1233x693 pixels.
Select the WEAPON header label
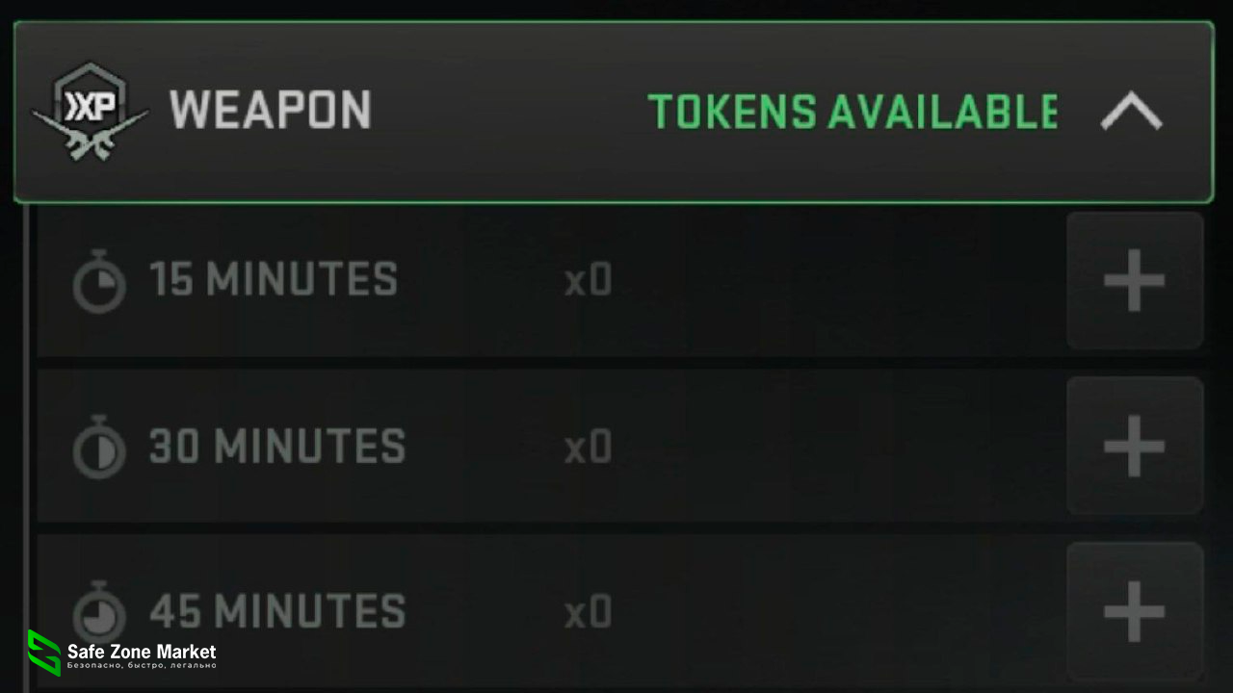(x=270, y=110)
